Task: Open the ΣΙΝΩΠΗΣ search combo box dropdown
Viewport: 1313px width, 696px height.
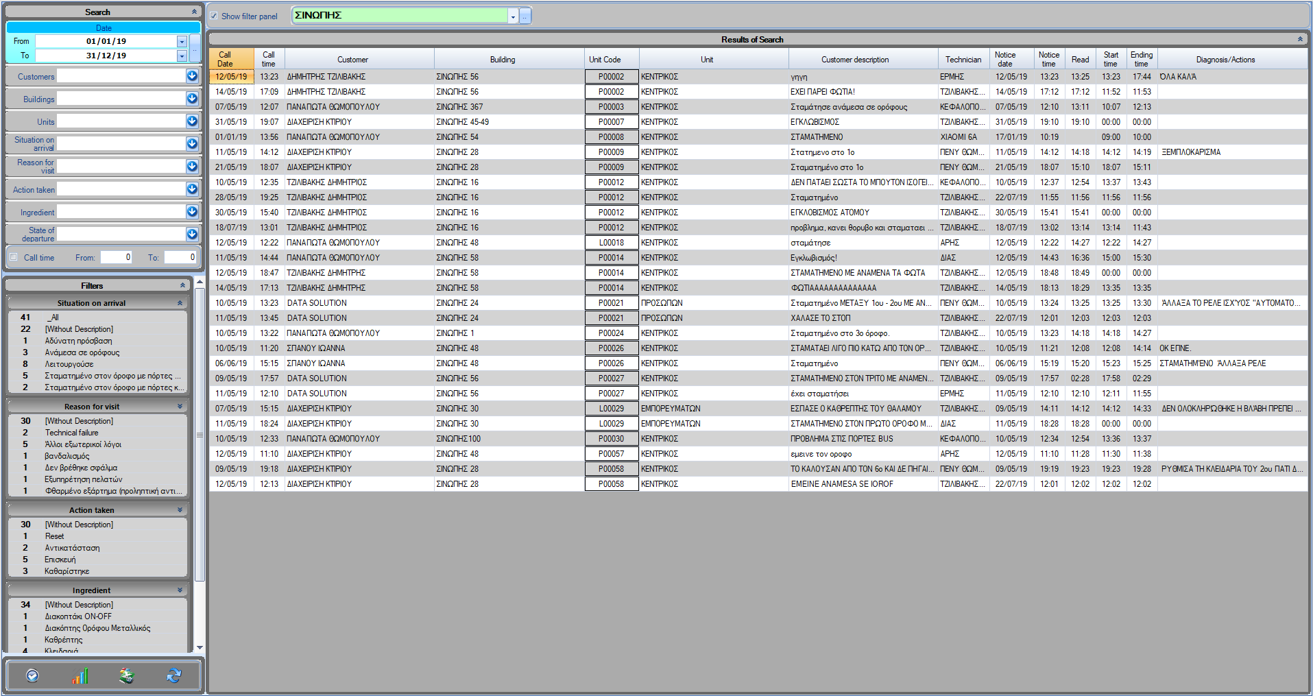Action: [513, 16]
